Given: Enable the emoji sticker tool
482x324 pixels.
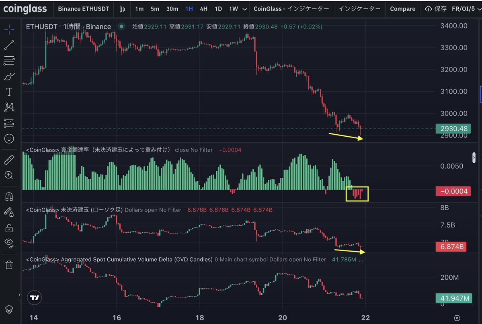Looking at the screenshot, I should [x=9, y=138].
